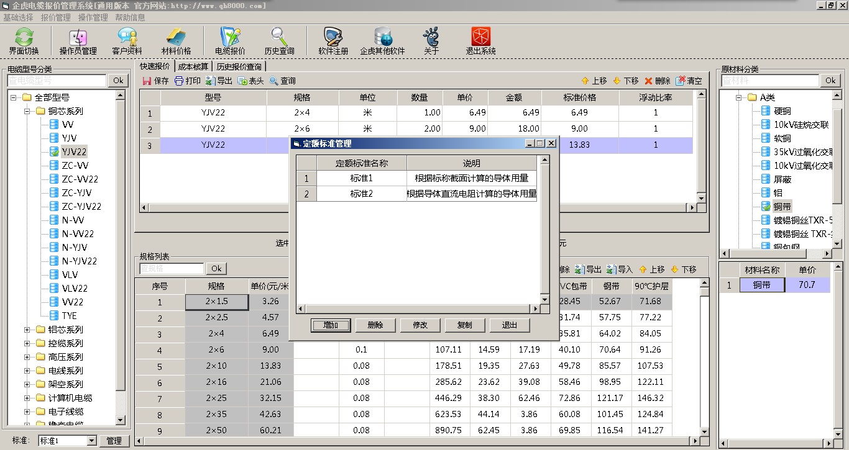
Task: Open the 标准 dropdown at the bottom
Action: point(91,441)
